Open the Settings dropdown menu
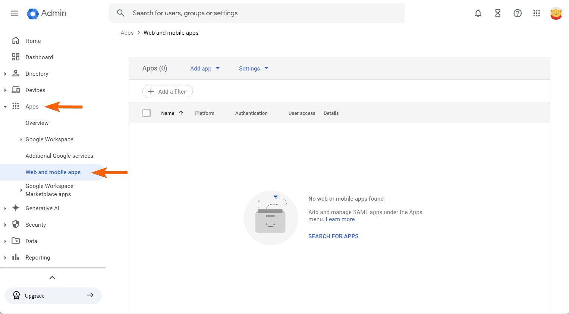 pos(254,69)
